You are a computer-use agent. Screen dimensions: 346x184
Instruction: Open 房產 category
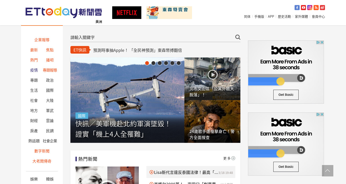(34, 131)
